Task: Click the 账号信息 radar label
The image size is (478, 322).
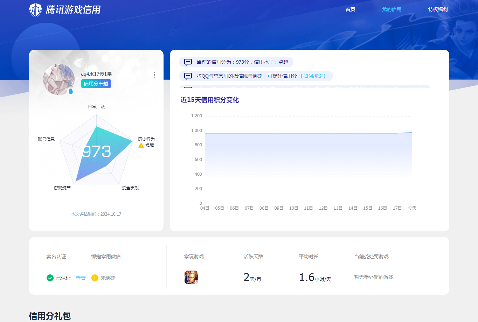Action: coord(46,139)
